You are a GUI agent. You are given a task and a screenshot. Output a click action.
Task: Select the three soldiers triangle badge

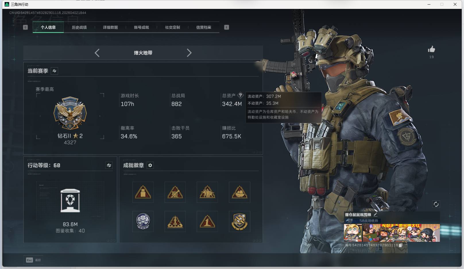pos(207,192)
